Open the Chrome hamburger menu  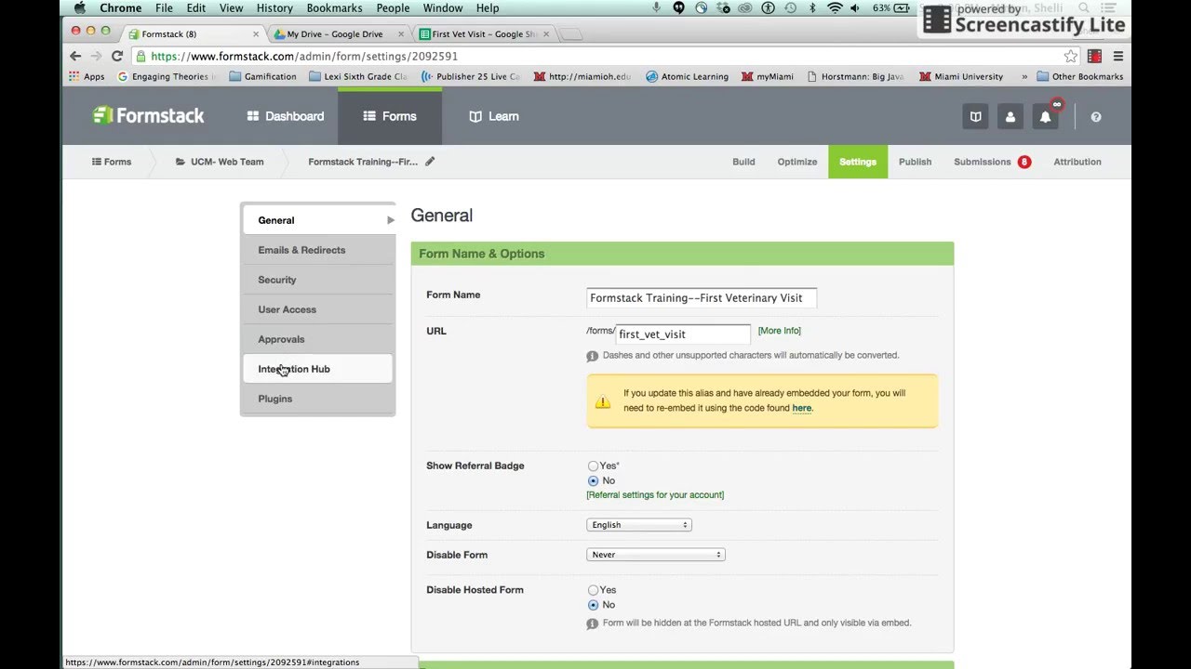[x=1117, y=56]
